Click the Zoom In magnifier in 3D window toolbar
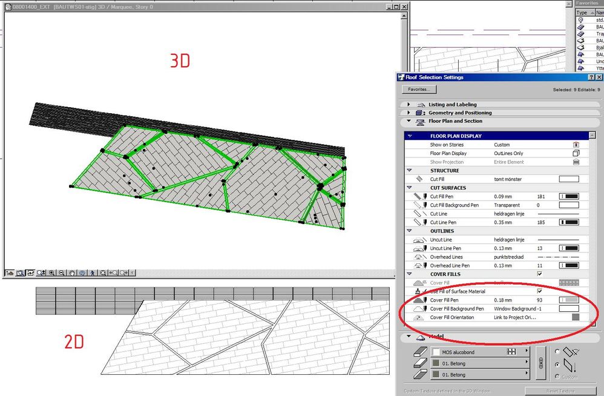The image size is (604, 396). (51, 272)
